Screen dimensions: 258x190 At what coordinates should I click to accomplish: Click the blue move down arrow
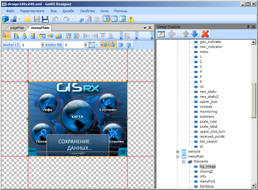click(195, 34)
